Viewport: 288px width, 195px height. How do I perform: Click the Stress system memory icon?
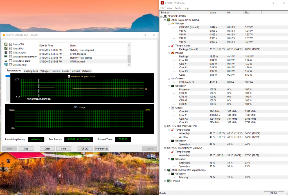(6, 57)
